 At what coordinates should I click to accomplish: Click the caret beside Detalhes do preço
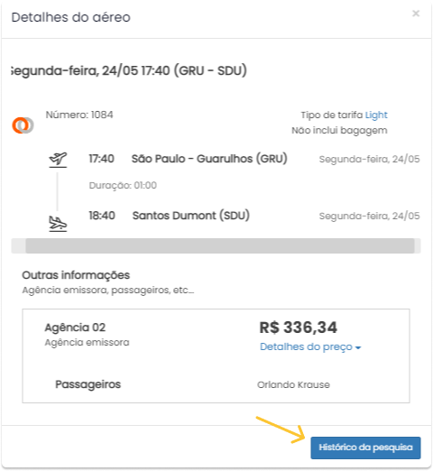pyautogui.click(x=358, y=347)
